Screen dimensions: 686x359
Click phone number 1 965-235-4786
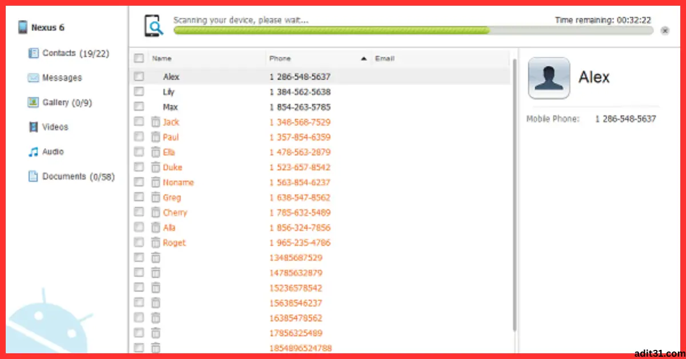[x=300, y=243]
